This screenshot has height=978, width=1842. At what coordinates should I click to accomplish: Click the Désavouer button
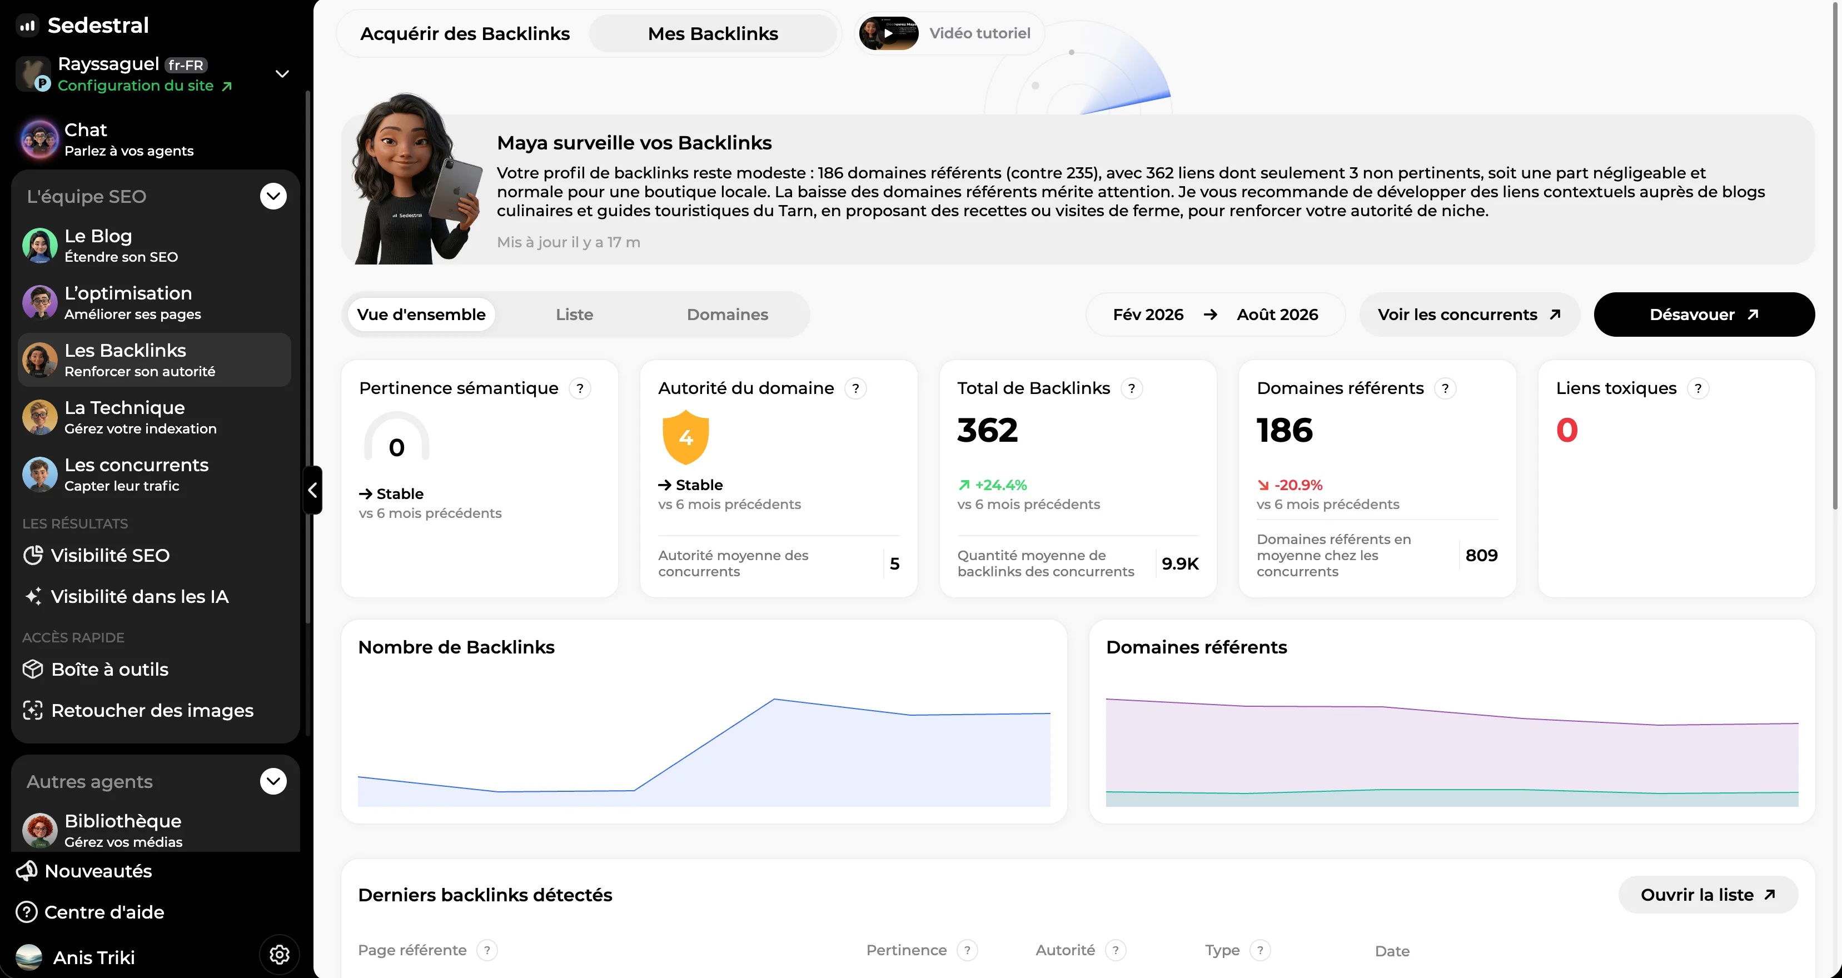point(1704,315)
